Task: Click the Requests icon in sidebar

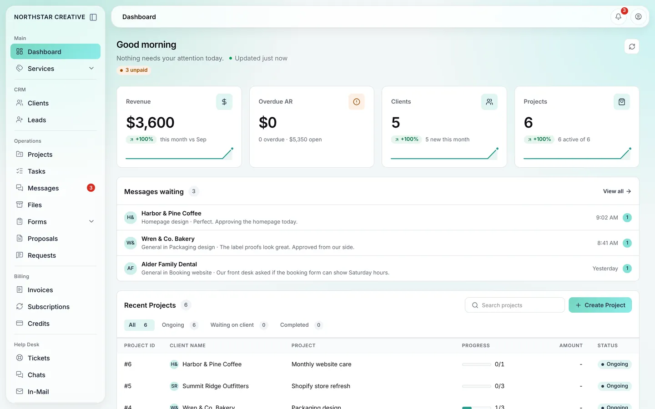Action: (x=20, y=255)
